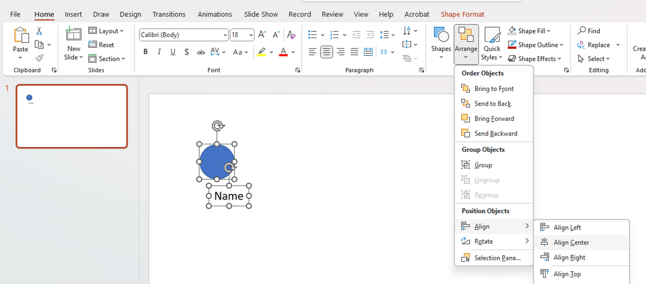
Task: Click the Copy icon in Clipboard
Action: pyautogui.click(x=39, y=44)
